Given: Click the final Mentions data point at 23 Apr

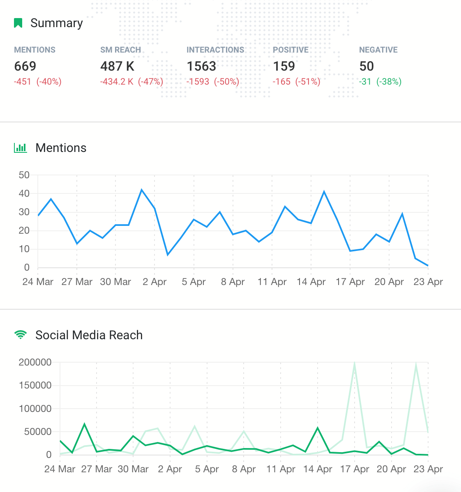Looking at the screenshot, I should [x=428, y=266].
